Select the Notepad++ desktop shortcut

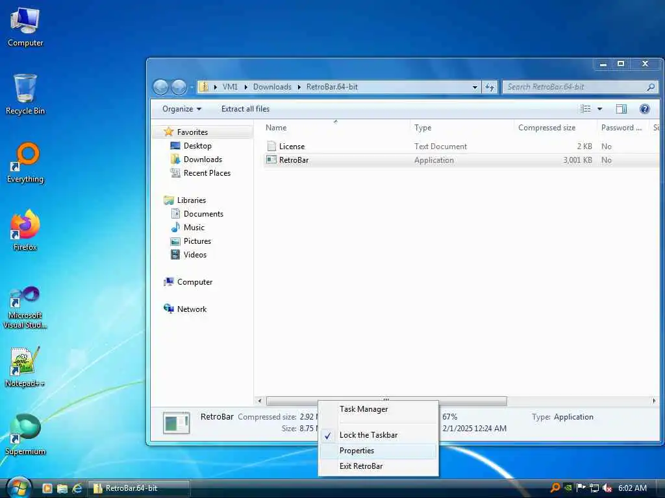tap(25, 367)
